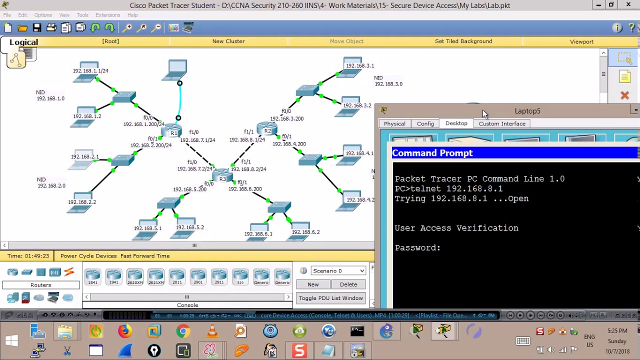Click the Viewport button
This screenshot has width=640, height=360.
point(581,41)
